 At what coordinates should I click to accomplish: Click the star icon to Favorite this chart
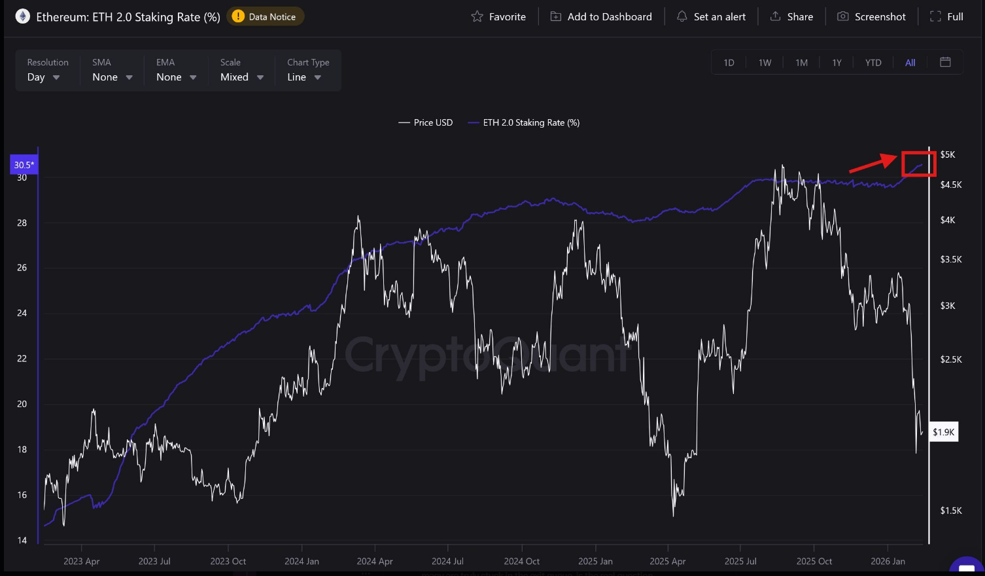478,16
